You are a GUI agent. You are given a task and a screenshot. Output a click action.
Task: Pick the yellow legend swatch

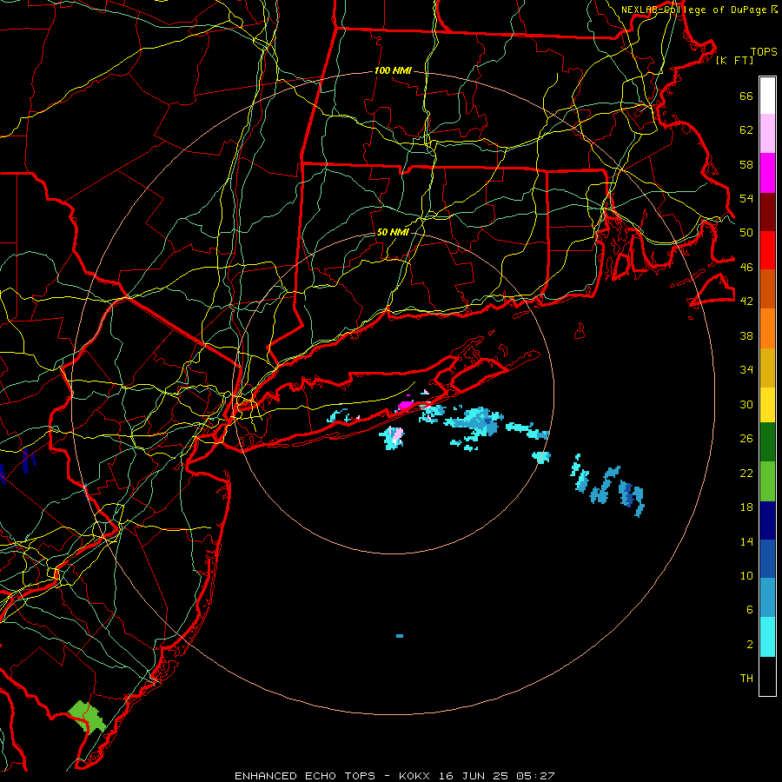[x=767, y=404]
